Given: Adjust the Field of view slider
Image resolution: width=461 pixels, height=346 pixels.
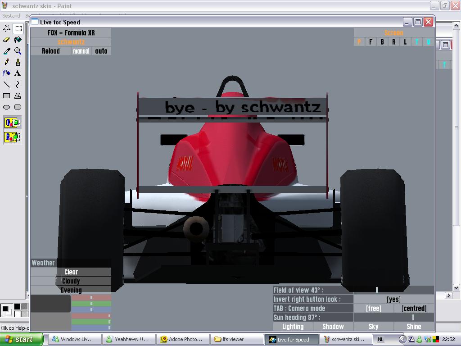Looking at the screenshot, I should click(x=393, y=290).
